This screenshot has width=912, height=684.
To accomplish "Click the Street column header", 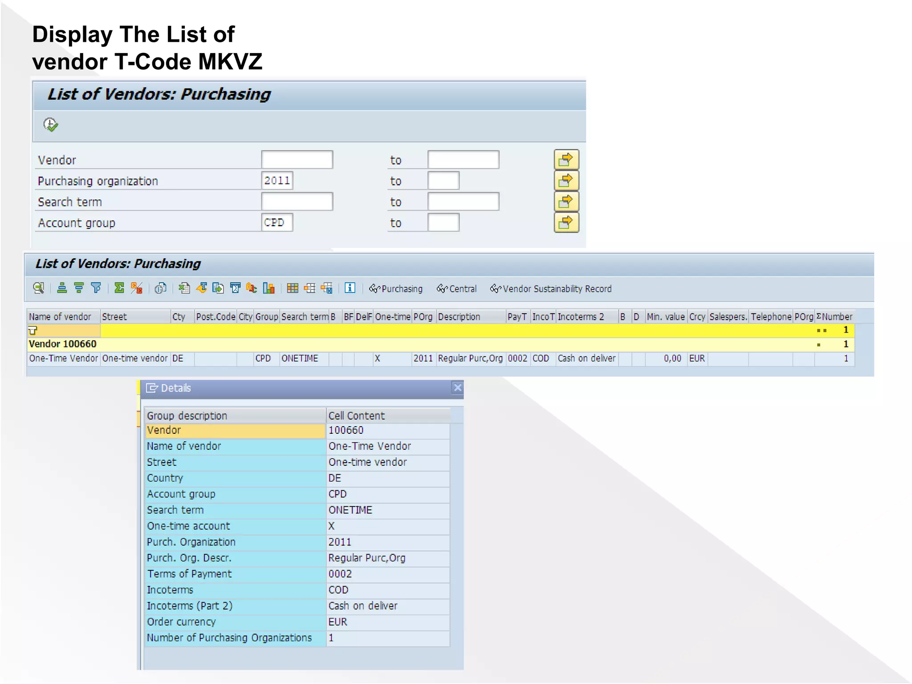I will [135, 317].
